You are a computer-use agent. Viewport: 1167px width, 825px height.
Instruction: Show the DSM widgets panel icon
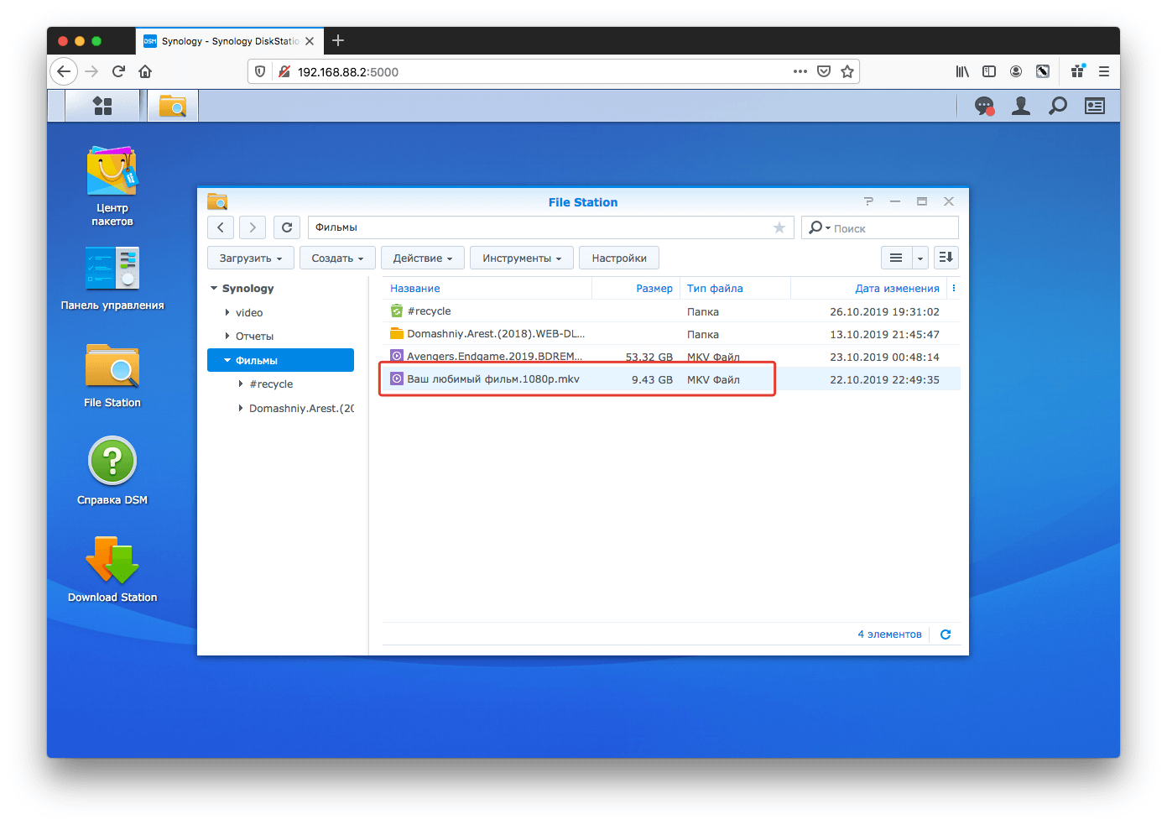1094,106
